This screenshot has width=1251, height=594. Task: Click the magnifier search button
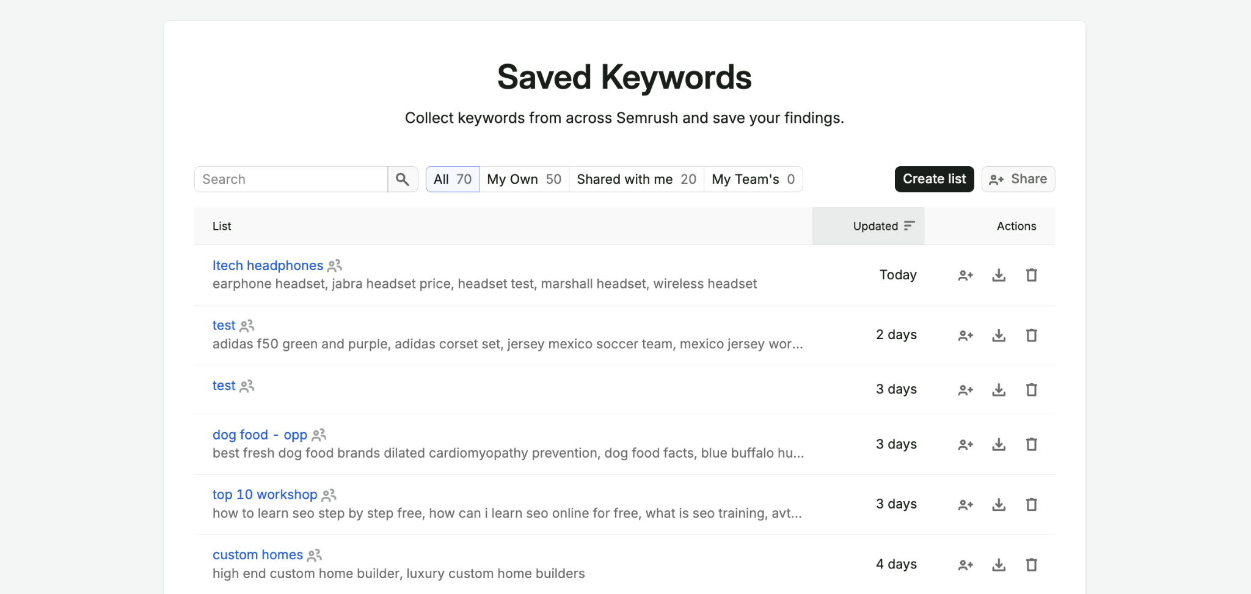[403, 179]
